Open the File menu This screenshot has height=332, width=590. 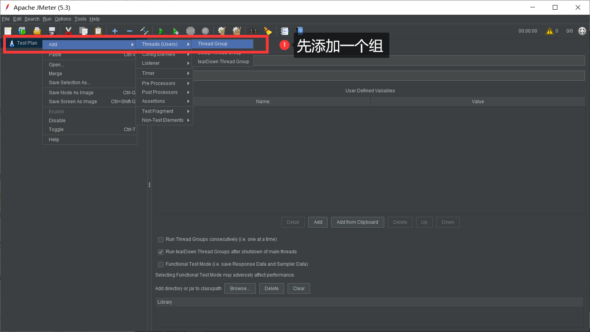(6, 19)
